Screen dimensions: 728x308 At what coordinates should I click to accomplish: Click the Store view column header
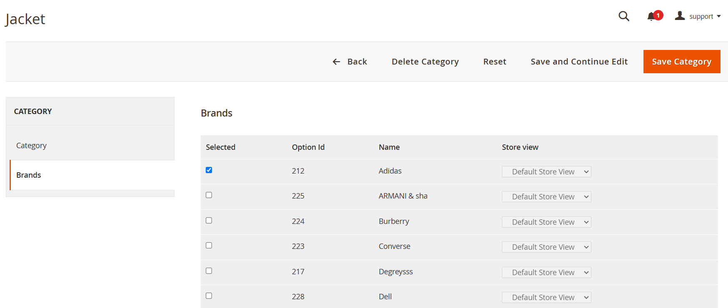tap(520, 147)
